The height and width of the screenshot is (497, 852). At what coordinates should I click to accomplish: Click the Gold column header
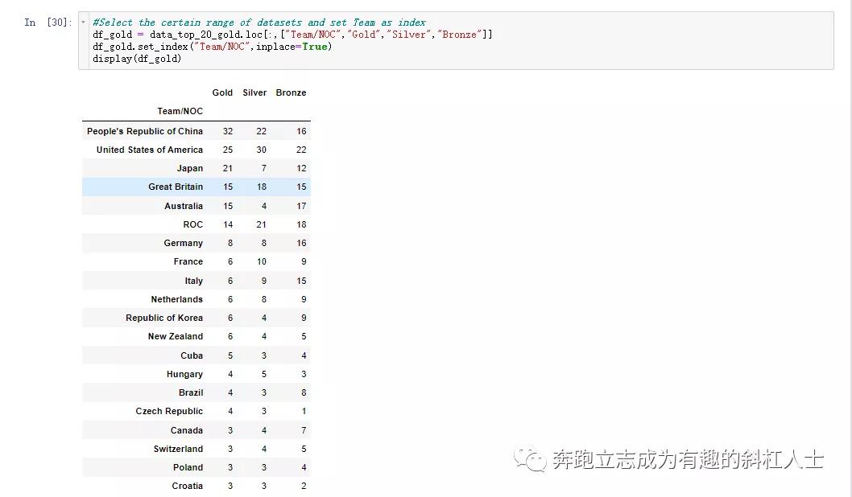[222, 92]
